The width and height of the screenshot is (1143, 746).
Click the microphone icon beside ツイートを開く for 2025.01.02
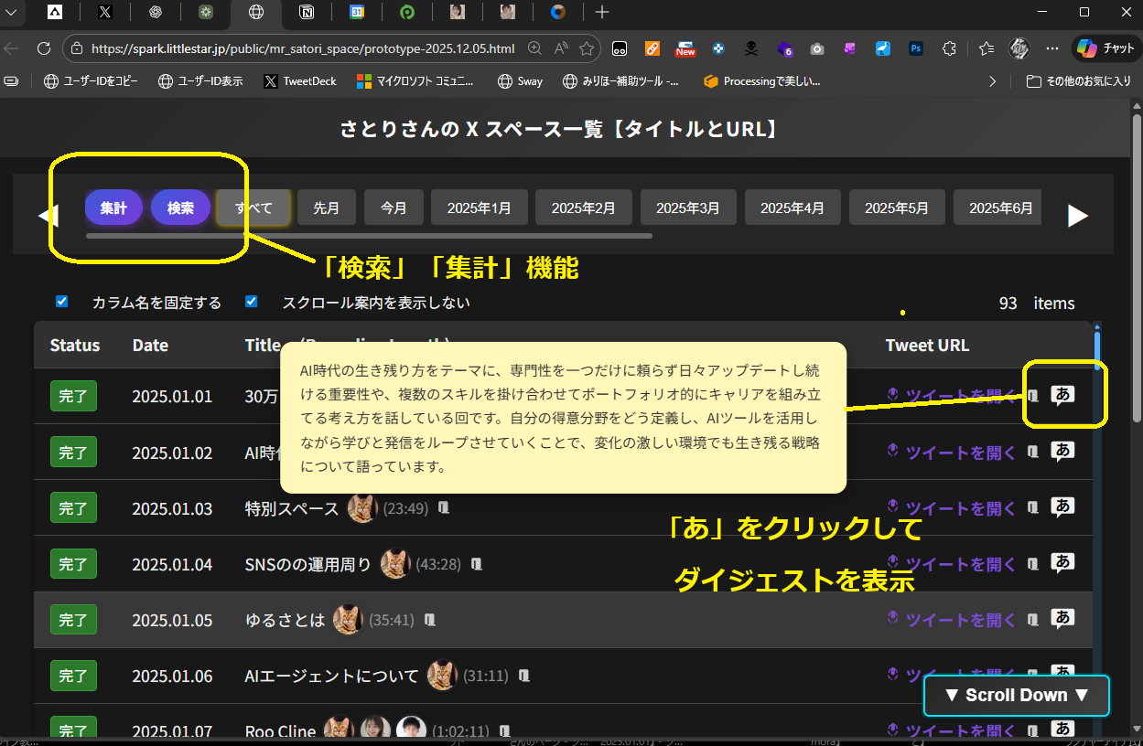pos(892,452)
